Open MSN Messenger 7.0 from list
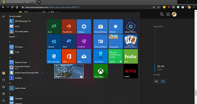The image size is (197, 104). tap(26, 21)
